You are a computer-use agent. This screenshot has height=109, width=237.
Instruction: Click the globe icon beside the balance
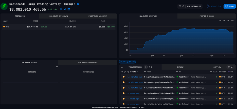(x=61, y=9)
